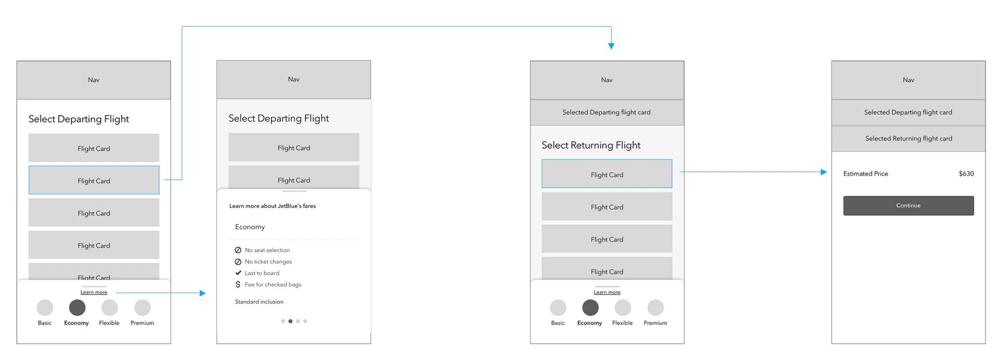
Task: Choose the Flexible fare circle on the returning flight screen
Action: [x=623, y=308]
